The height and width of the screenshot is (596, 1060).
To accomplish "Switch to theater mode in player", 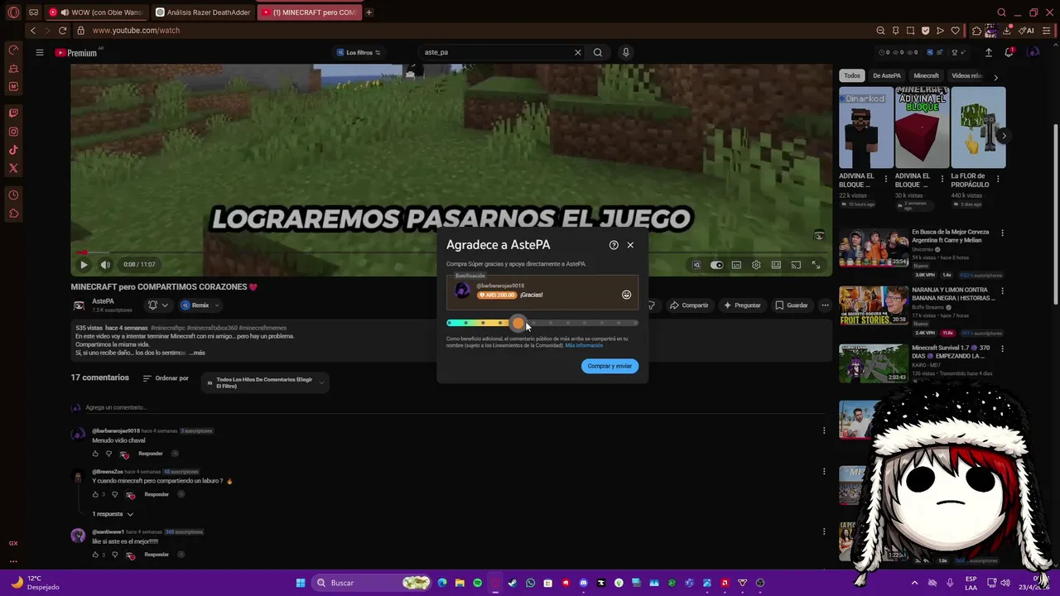I will tap(776, 265).
